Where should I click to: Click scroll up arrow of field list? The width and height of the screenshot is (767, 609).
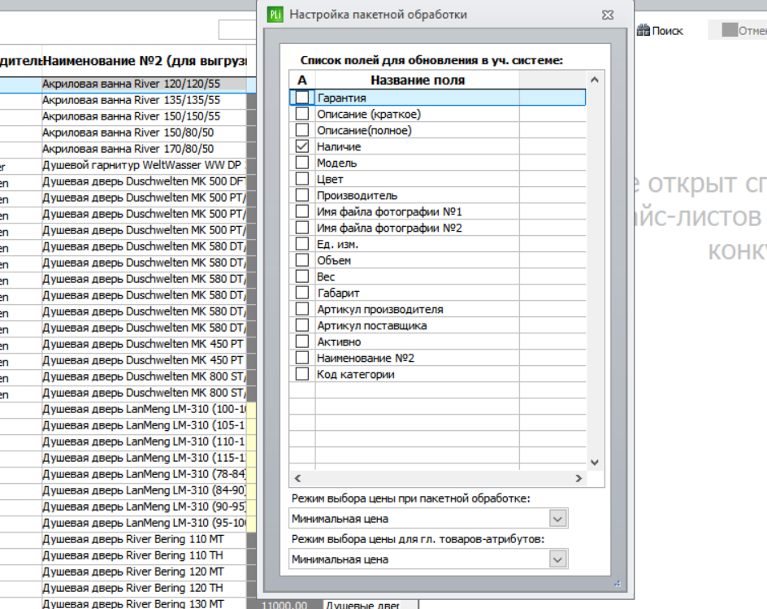[595, 80]
